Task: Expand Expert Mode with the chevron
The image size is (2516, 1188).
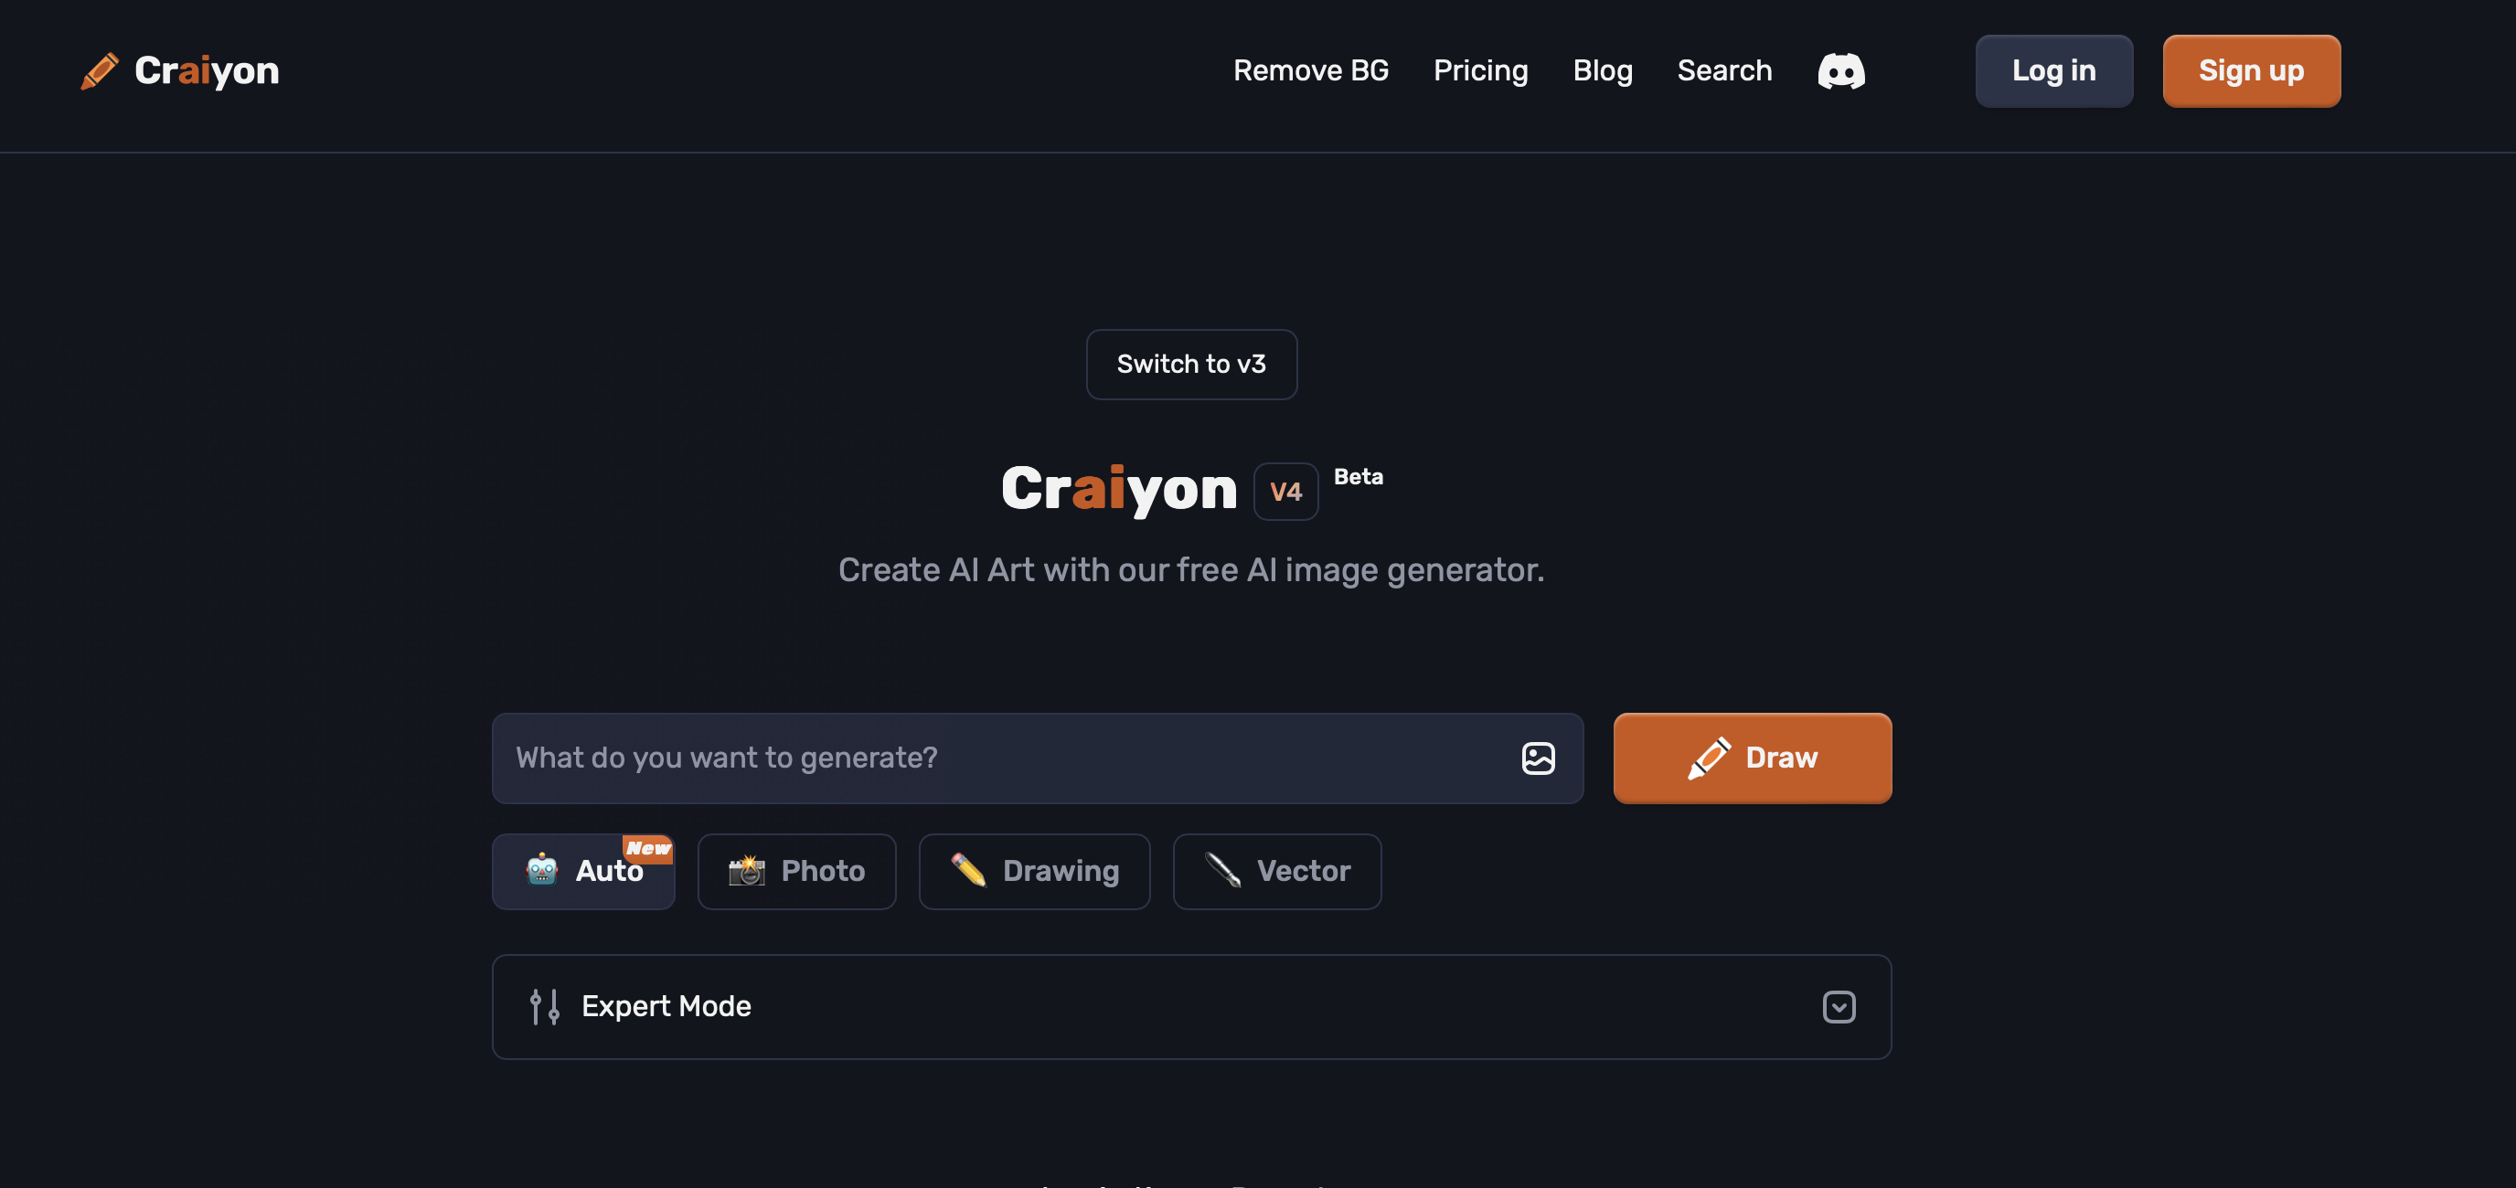Action: (1839, 1006)
